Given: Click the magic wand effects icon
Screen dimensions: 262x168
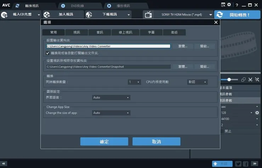Looking at the screenshot, I should 257,79.
